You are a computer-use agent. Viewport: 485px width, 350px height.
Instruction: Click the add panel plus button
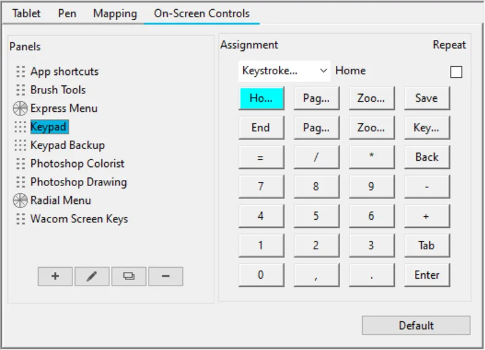pos(55,276)
